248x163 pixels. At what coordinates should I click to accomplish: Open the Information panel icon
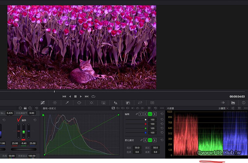[x=244, y=102]
